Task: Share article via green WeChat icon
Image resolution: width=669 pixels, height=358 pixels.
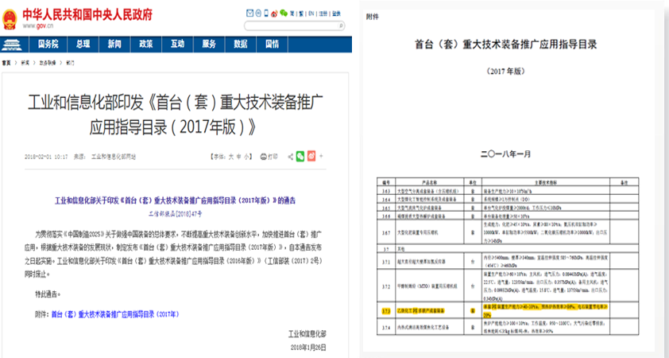Action: [x=300, y=157]
